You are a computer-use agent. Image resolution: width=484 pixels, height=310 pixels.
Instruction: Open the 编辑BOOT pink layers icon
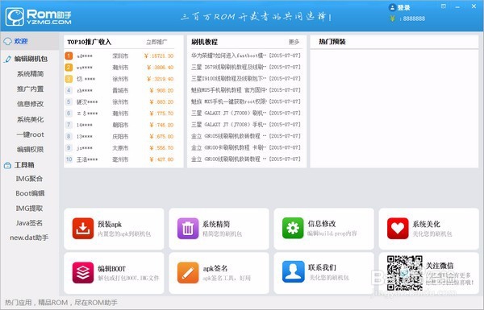click(x=83, y=272)
